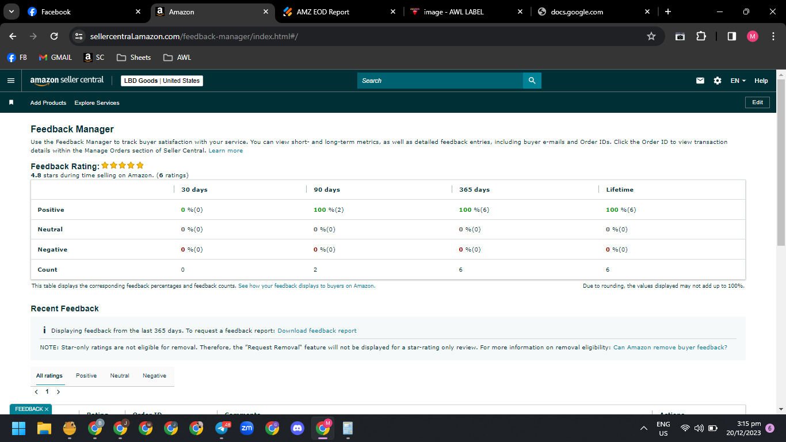The width and height of the screenshot is (786, 442).
Task: Click the Add Products link
Action: click(48, 102)
